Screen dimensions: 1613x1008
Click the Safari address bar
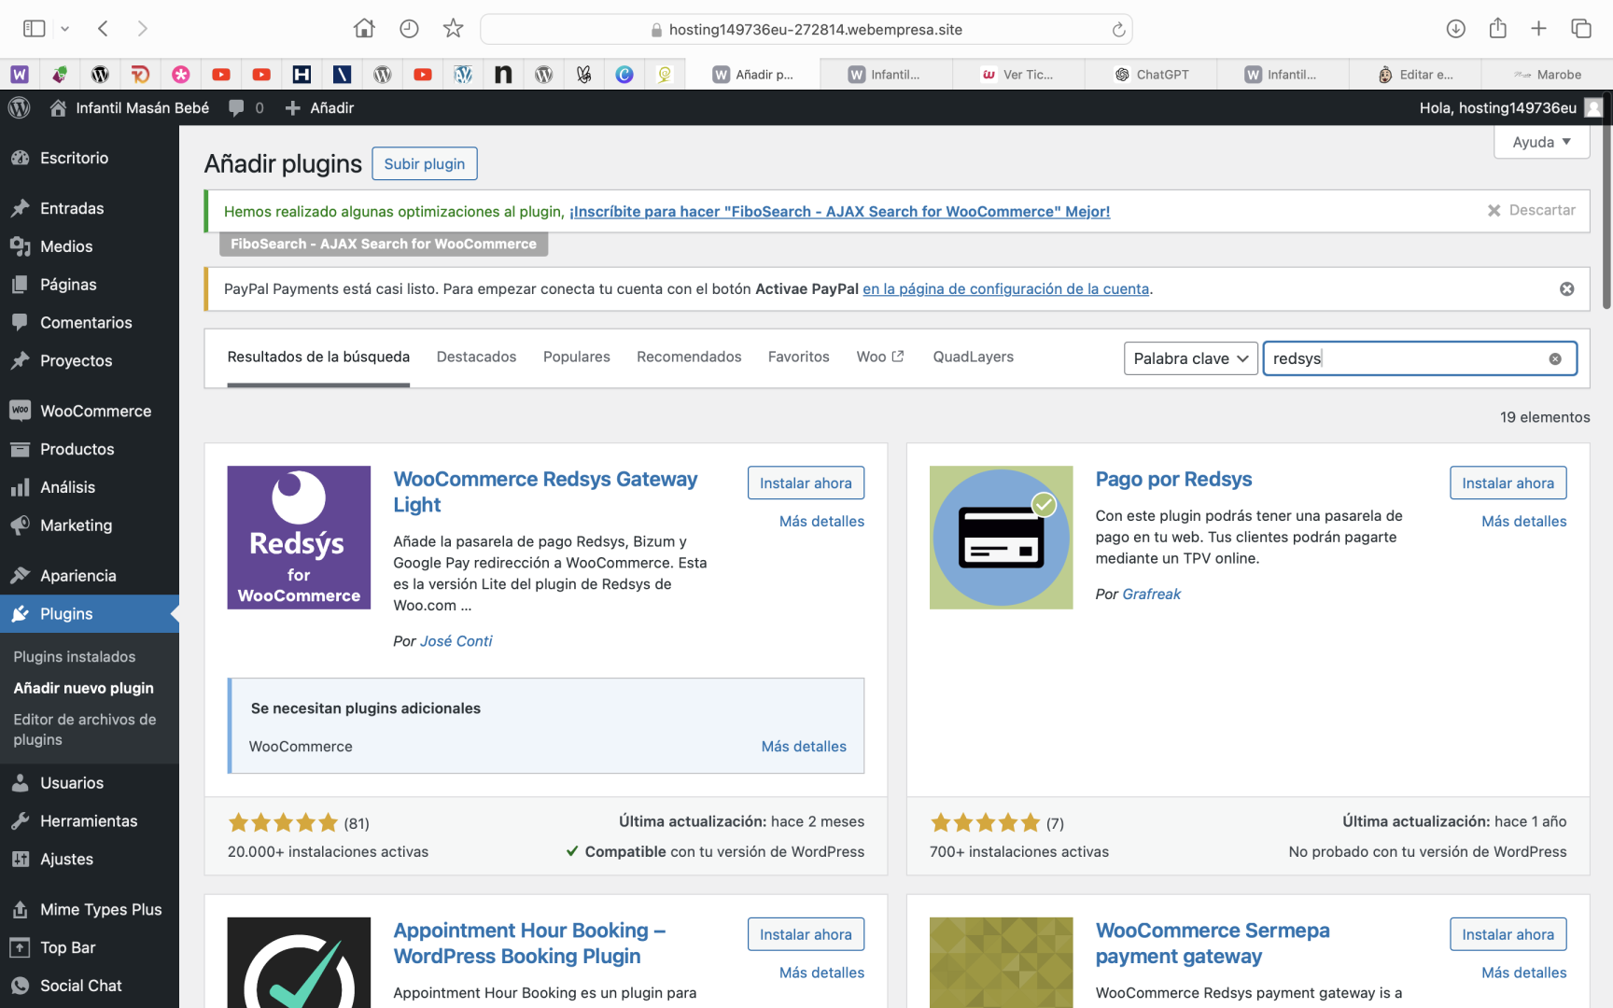coord(806,30)
